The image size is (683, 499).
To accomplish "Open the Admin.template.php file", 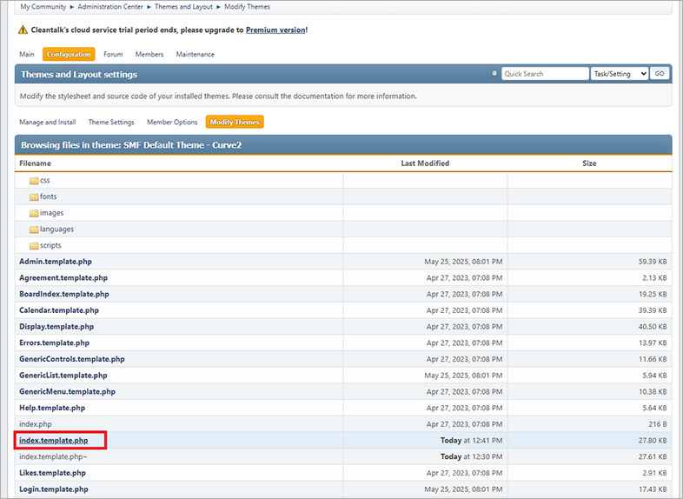I will point(55,262).
